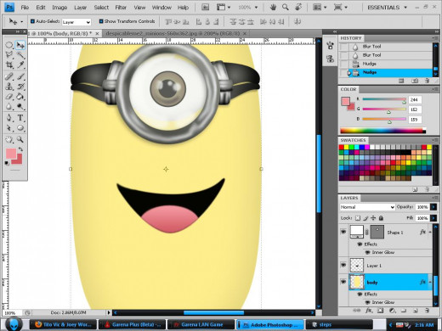Select the History Brush tool
This screenshot has width=442, height=331.
20,87
